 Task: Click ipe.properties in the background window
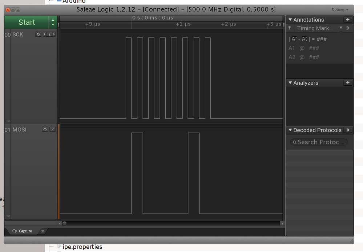(x=82, y=247)
